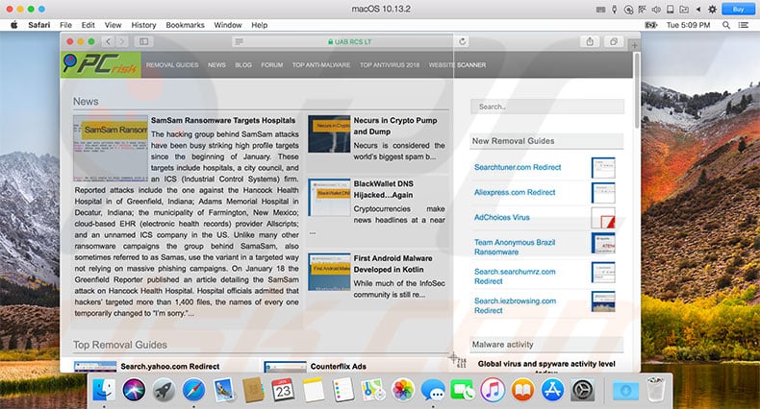760x409 pixels.
Task: Toggle the Safari sidebar button
Action: [144, 41]
